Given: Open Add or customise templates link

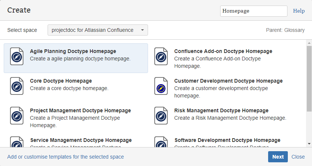Looking at the screenshot, I should pos(65,157).
